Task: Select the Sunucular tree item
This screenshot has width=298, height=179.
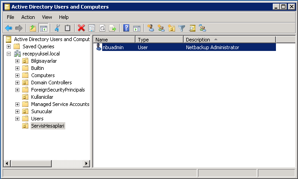Action: tap(41, 111)
